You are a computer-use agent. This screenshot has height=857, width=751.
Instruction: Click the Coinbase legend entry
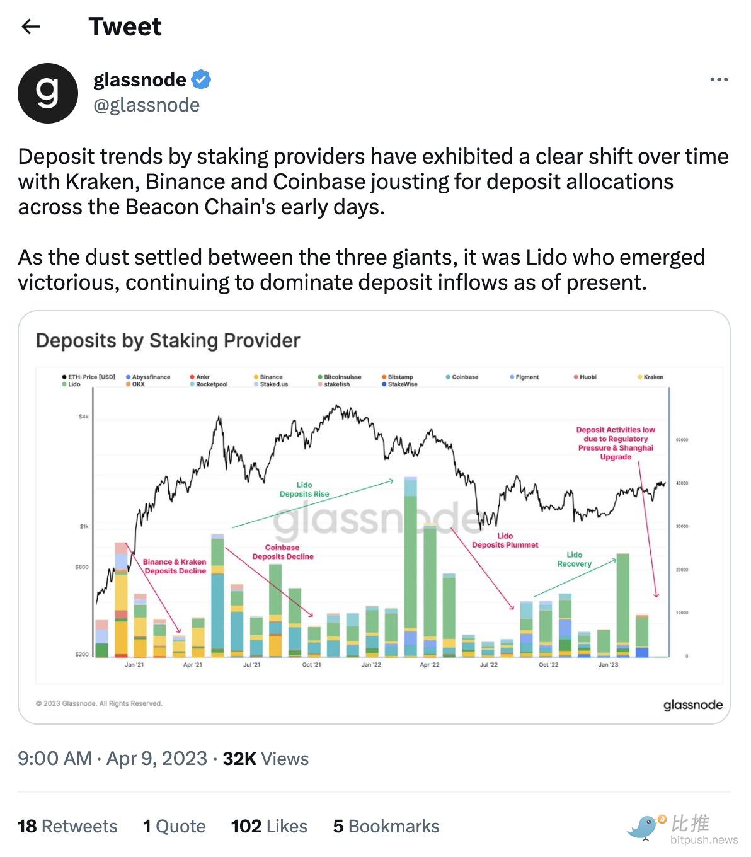coord(462,377)
